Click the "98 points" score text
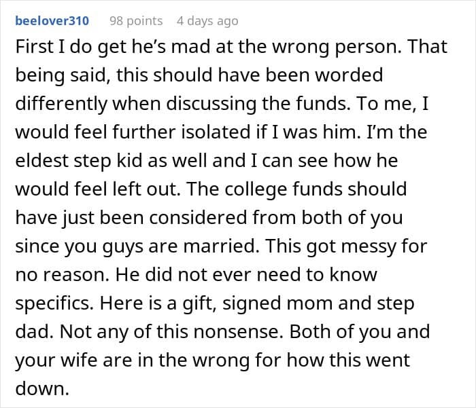The image size is (476, 408). [136, 20]
